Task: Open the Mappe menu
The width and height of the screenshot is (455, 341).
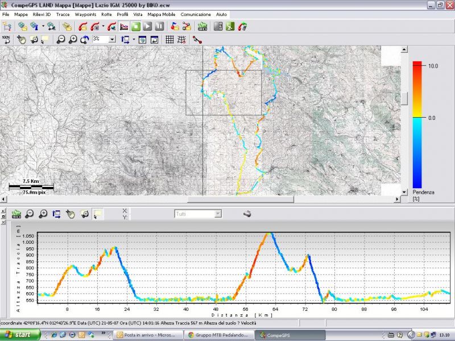Action: (x=21, y=14)
